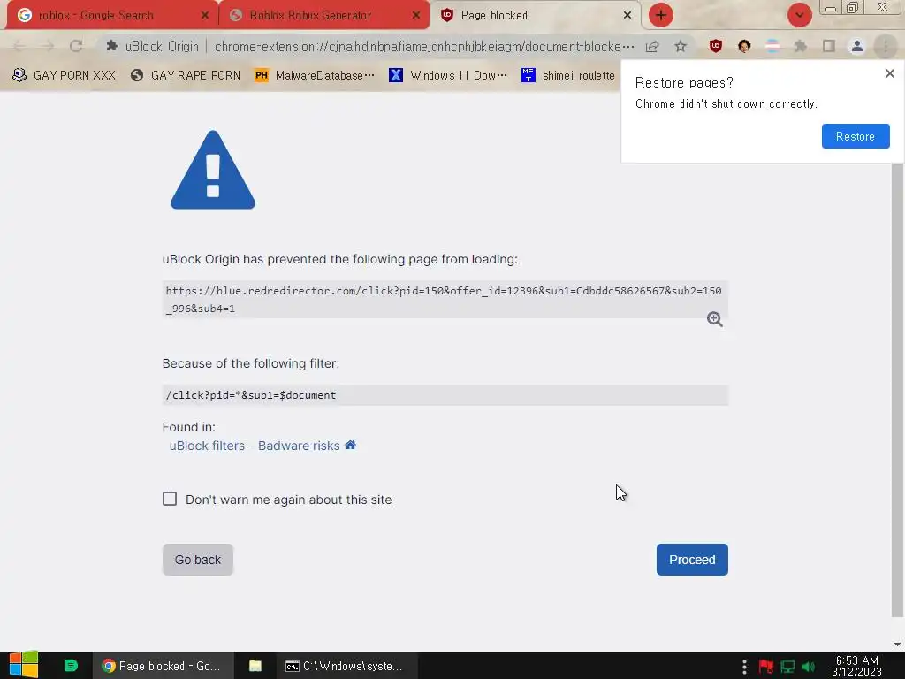Viewport: 905px width, 679px height.
Task: Switch to the Roblox Robux Generator tab
Action: point(323,16)
